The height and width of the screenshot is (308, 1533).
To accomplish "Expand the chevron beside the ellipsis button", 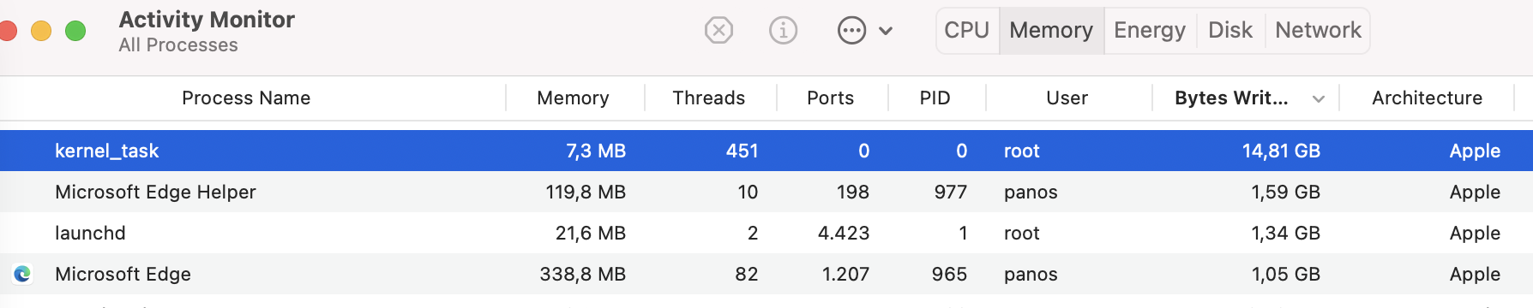I will click(887, 31).
